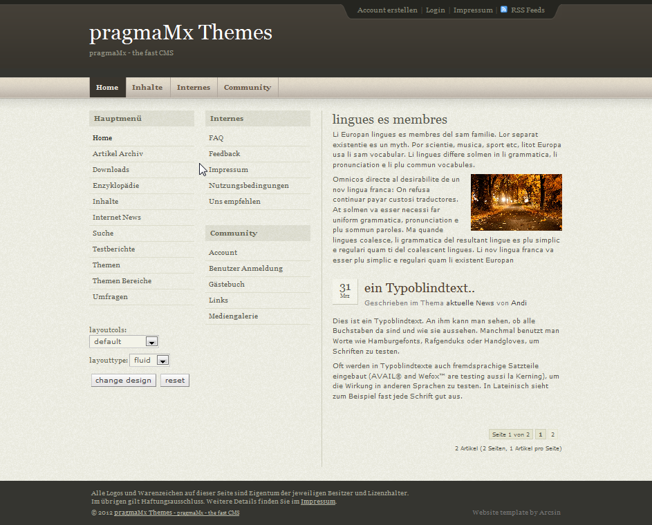The image size is (652, 525).
Task: Go to Downloads menu entry
Action: point(111,169)
